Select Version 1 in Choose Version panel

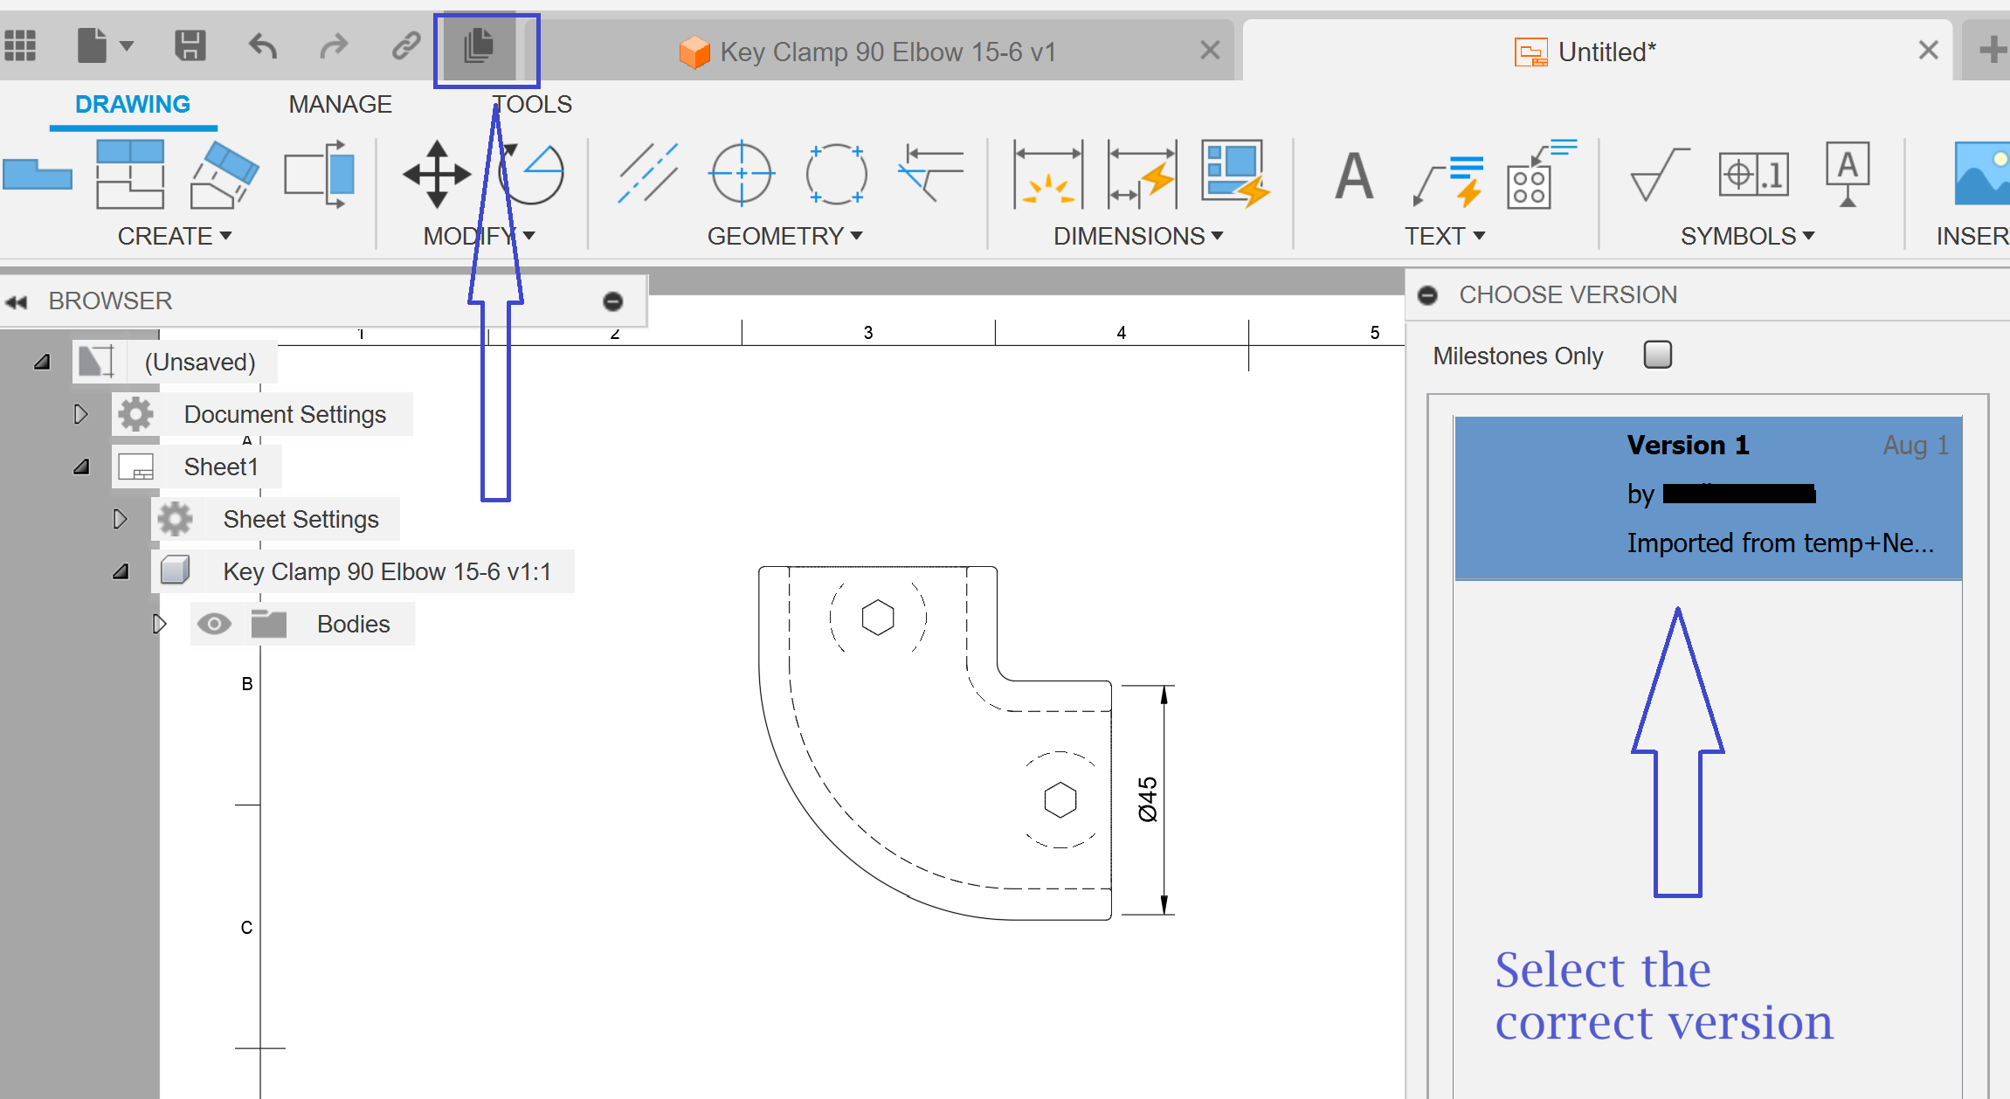[1705, 498]
